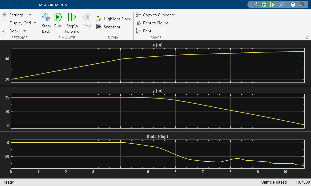This screenshot has width=311, height=186.
Task: Click the Print button in the Share section
Action: [x=143, y=31]
